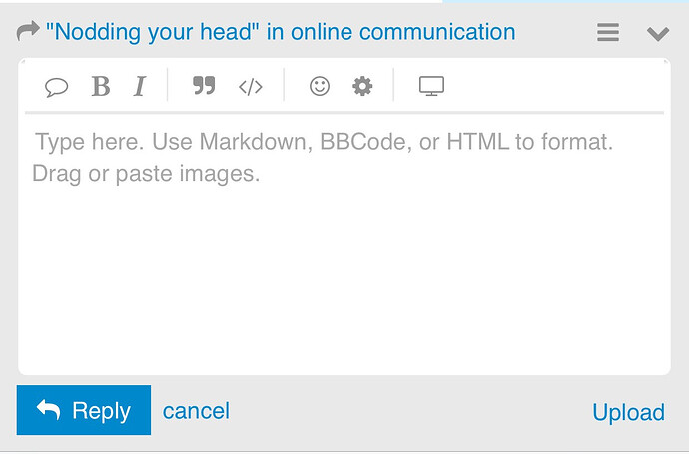Click the curved arrow inside the Reply button
The height and width of the screenshot is (454, 689).
(x=48, y=409)
